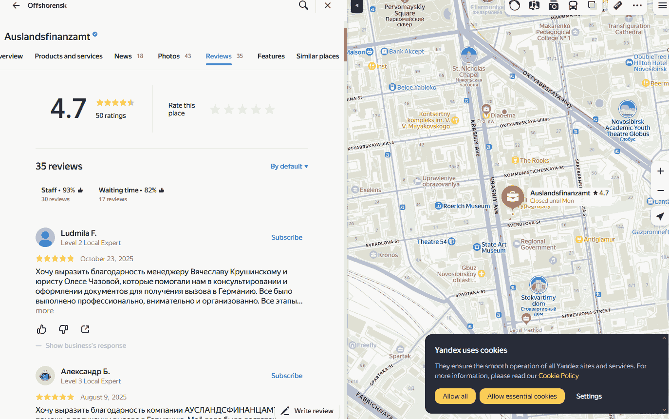The image size is (669, 419).
Task: Click the back arrow next to Offshorensk
Action: point(16,5)
